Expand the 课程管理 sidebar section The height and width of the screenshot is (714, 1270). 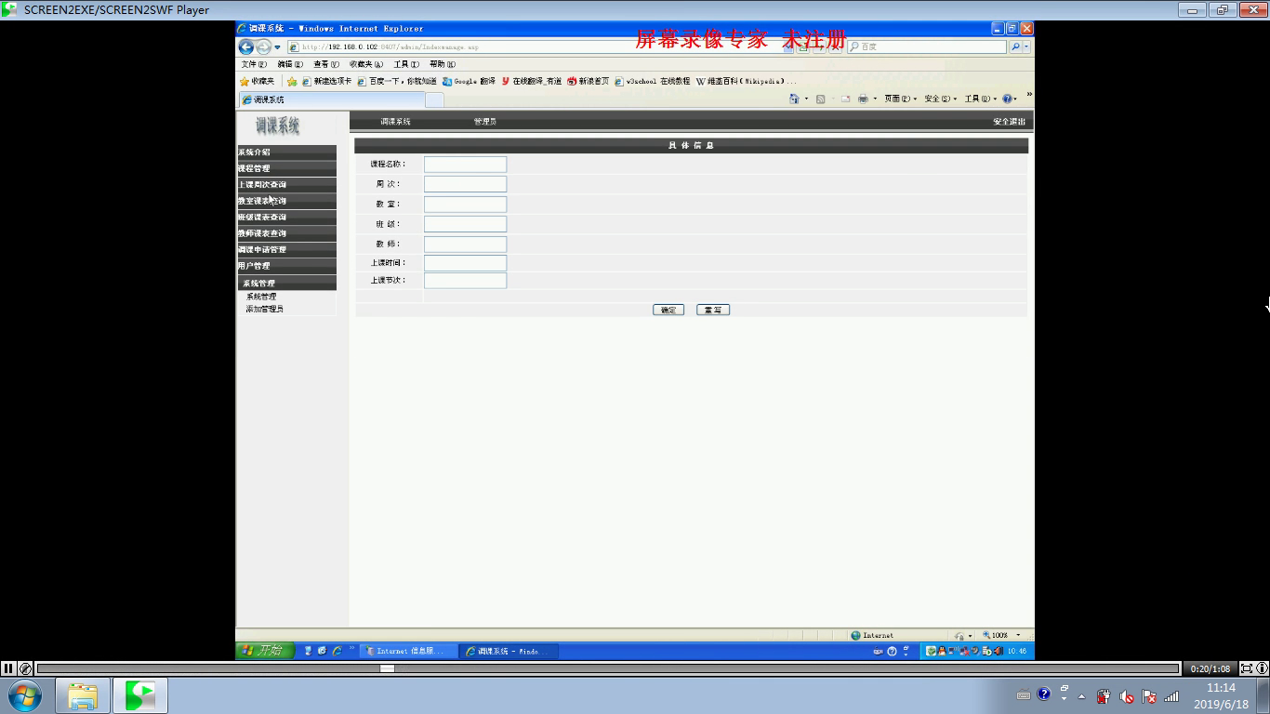(x=286, y=168)
